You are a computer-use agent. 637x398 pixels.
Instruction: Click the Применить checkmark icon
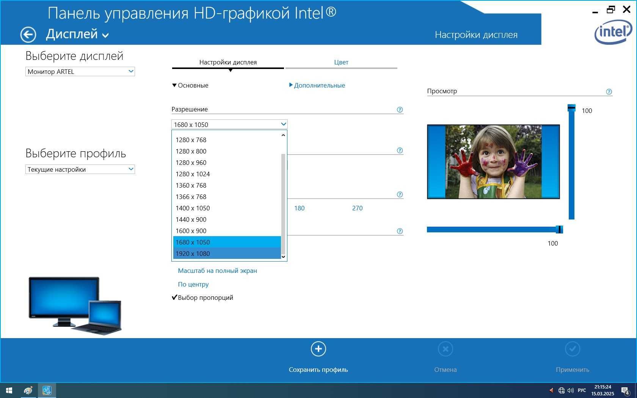point(573,349)
